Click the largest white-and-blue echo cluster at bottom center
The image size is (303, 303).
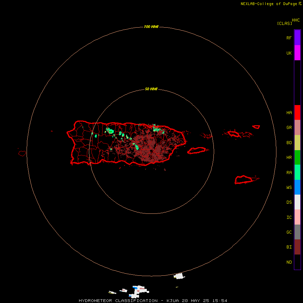click(139, 292)
